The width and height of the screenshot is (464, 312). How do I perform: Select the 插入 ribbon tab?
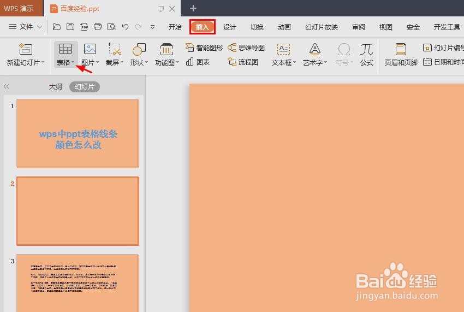(x=203, y=27)
